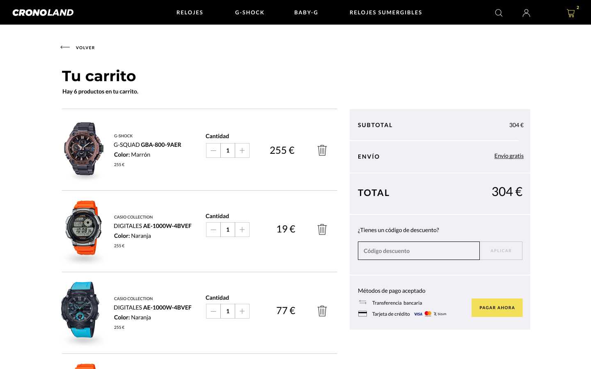Open the G-Shock menu
The width and height of the screenshot is (591, 369).
tap(250, 13)
